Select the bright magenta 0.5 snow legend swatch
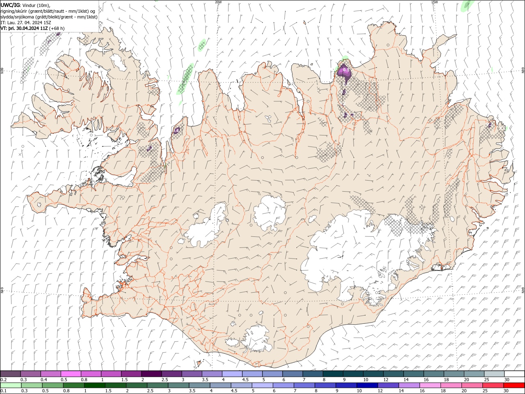This screenshot has height=394, width=525. pyautogui.click(x=71, y=374)
